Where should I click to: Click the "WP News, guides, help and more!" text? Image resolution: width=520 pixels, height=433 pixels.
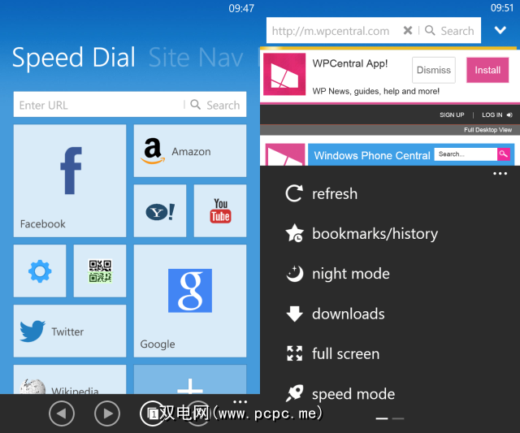[375, 91]
